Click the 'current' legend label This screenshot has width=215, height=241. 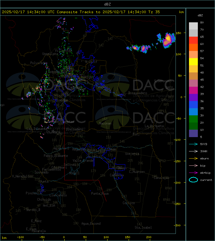point(206,180)
